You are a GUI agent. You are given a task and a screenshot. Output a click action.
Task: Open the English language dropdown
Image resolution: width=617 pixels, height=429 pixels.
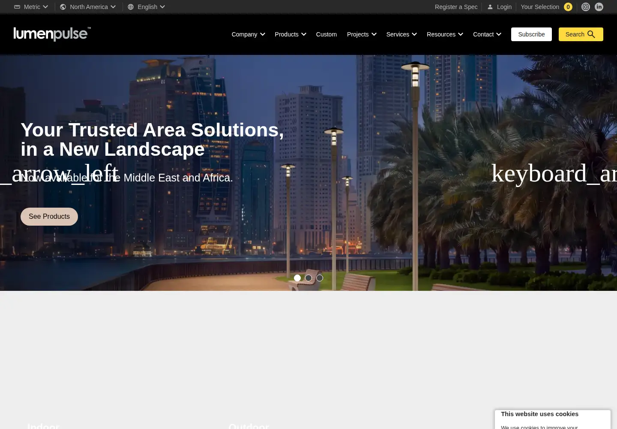pyautogui.click(x=147, y=7)
